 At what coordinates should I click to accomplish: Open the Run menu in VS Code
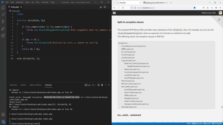click(x=38, y=2)
